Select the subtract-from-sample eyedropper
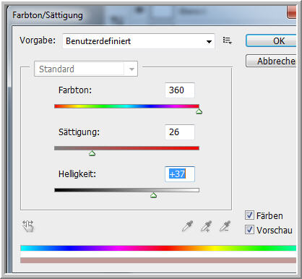Image resolution: width=302 pixels, height=279 pixels. pyautogui.click(x=225, y=226)
